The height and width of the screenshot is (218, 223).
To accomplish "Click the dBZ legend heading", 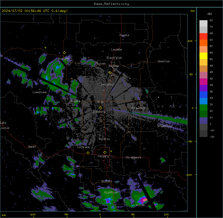I will click(210, 14).
